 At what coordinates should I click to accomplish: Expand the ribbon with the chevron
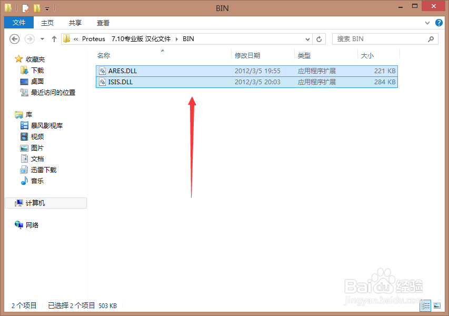(x=427, y=23)
